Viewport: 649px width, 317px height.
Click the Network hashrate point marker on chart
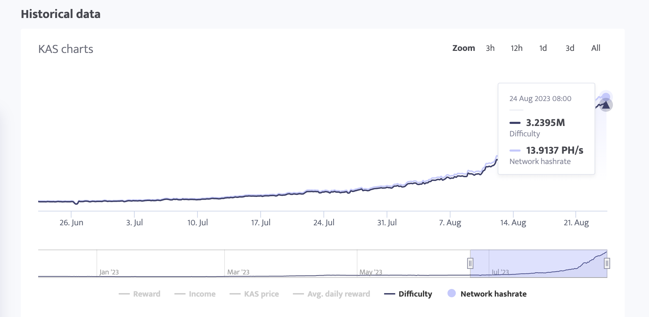(606, 97)
